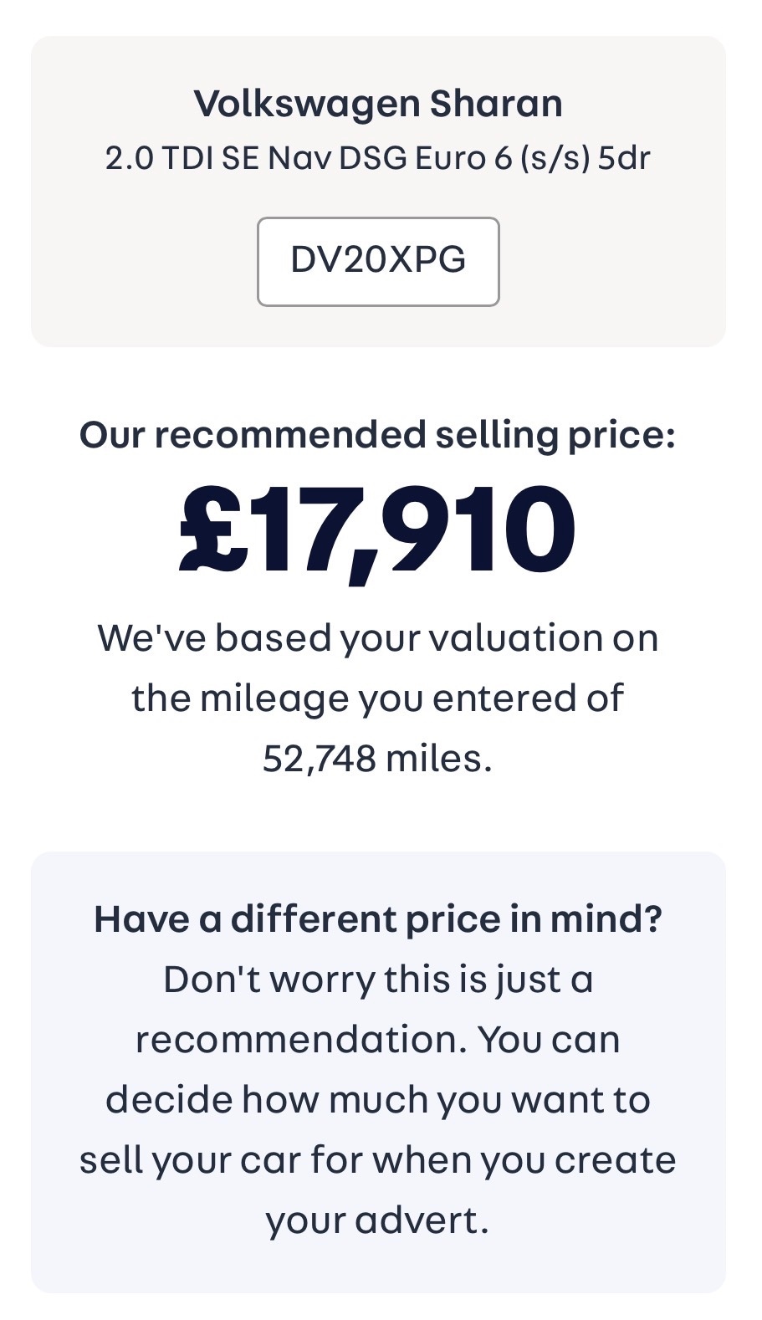Click 'sell your car for when you create' line
The height and width of the screenshot is (1320, 762).
[x=378, y=1160]
